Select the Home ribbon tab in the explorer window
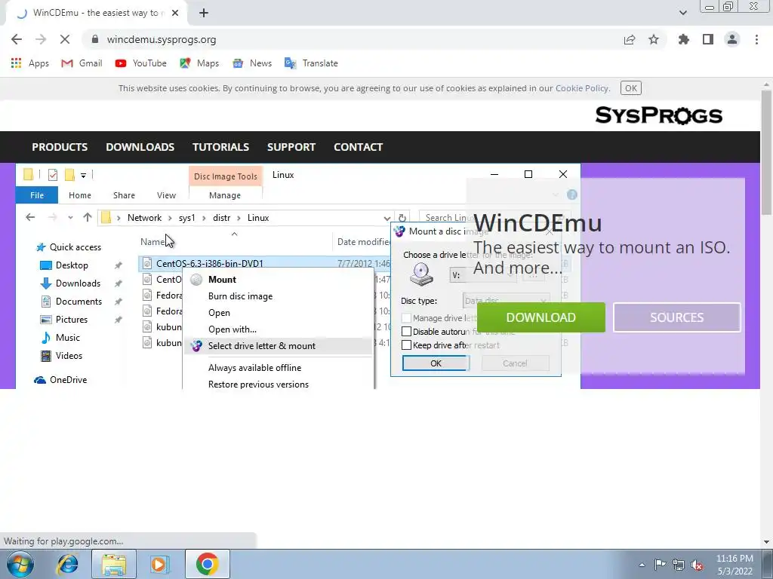This screenshot has height=579, width=773. (x=80, y=195)
